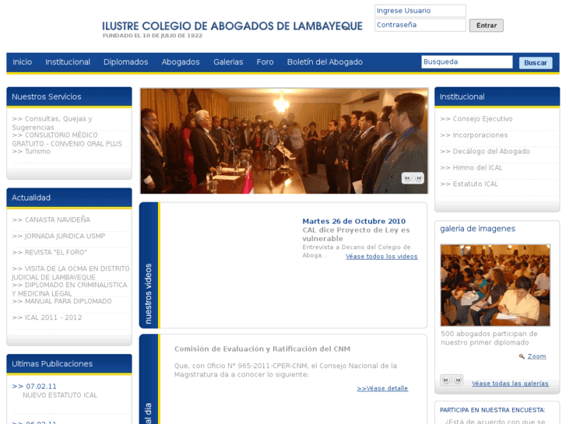Click the 500 abogados participan caption

pos(489,338)
